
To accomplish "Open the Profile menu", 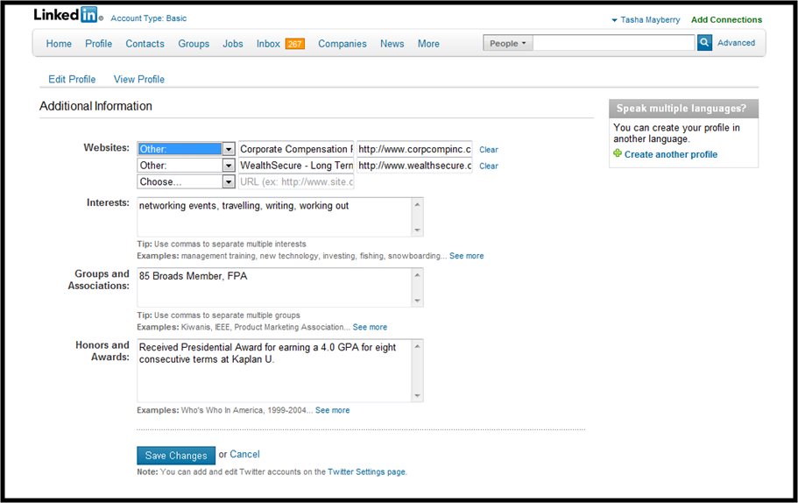I will pyautogui.click(x=99, y=44).
